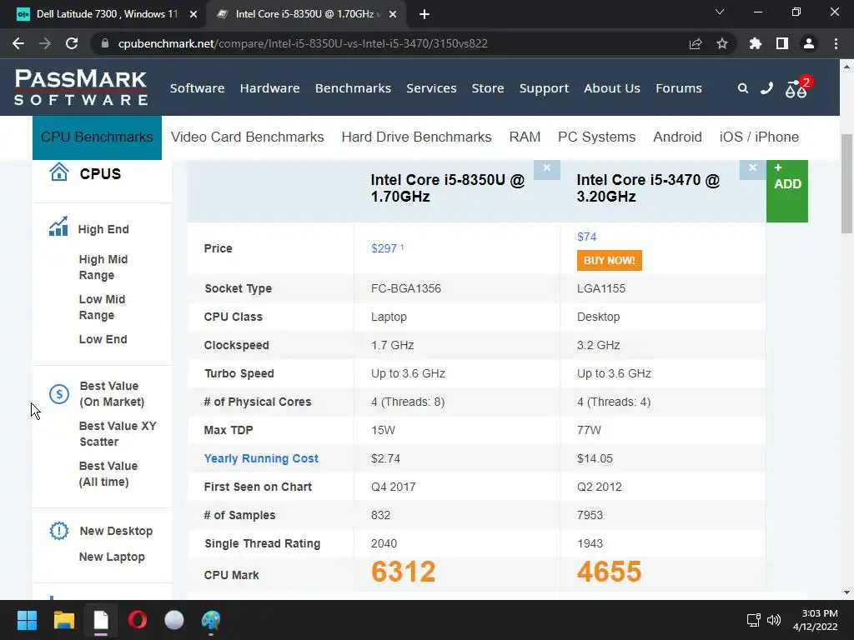Image resolution: width=854 pixels, height=640 pixels.
Task: Open the Chrome three-dot menu
Action: click(836, 43)
